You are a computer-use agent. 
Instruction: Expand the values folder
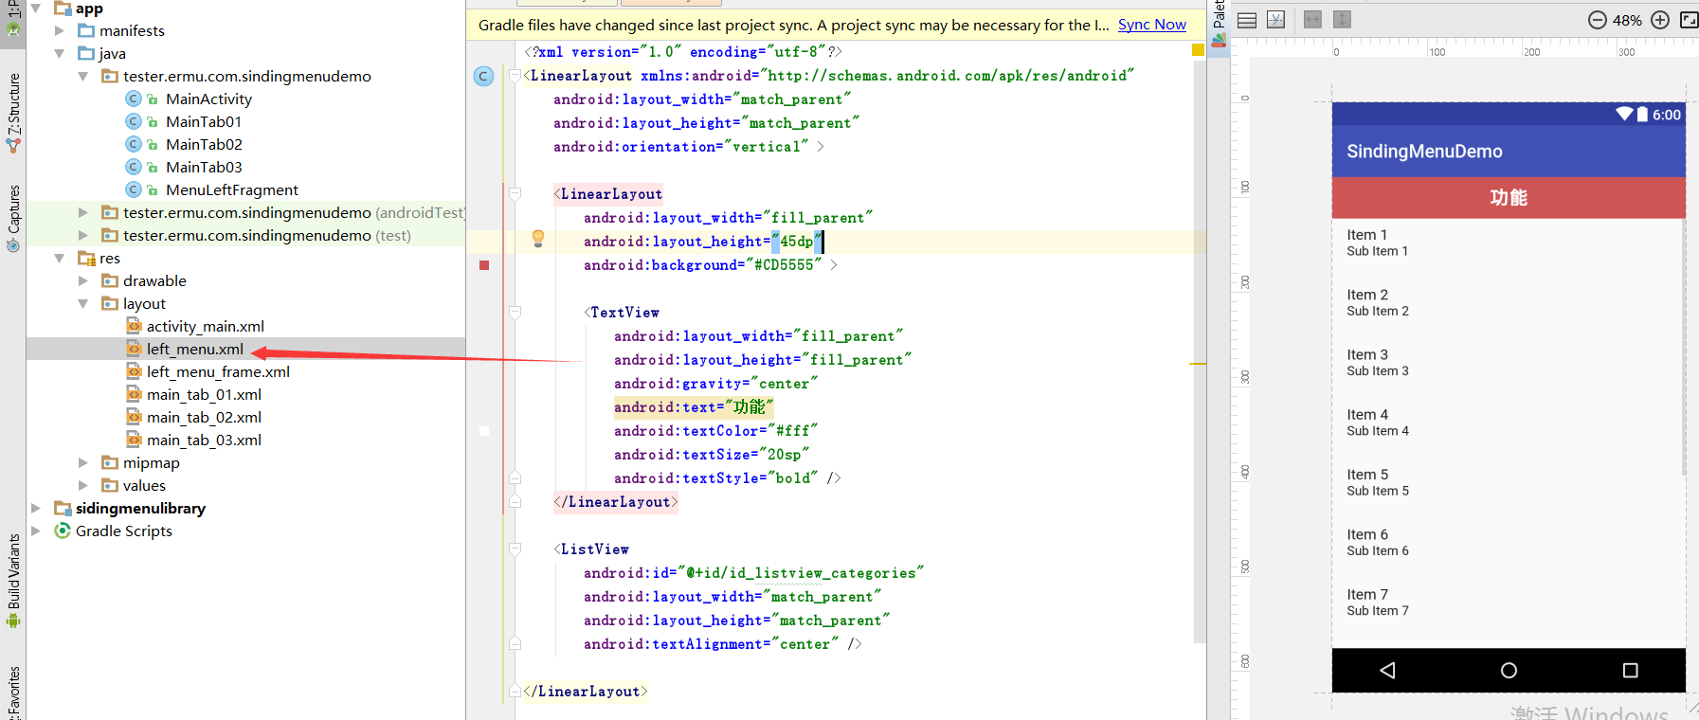[83, 485]
